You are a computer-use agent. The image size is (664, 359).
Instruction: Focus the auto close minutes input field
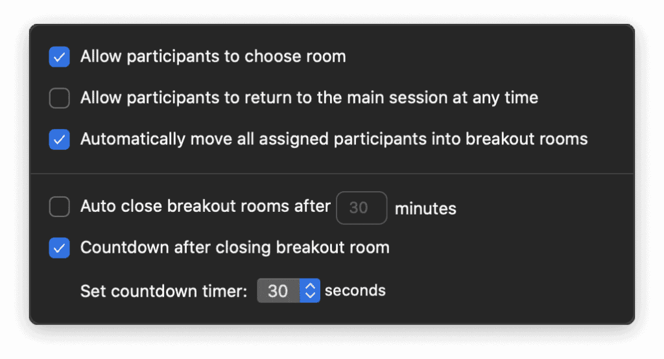pos(361,208)
